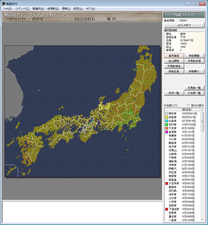Screen dimensions: 208x225
Task: Click the white color swatch beside 筒井家
Action: tap(166, 114)
